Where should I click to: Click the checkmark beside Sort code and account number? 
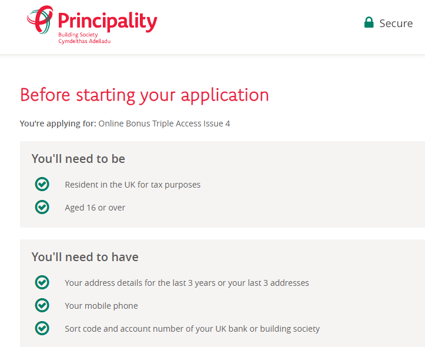point(42,328)
